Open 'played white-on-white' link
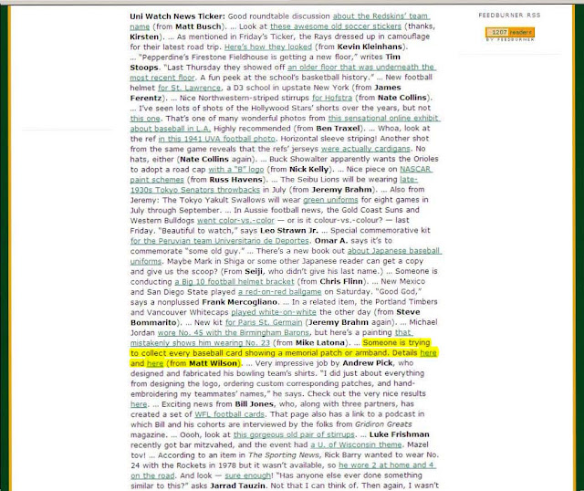 tap(274, 312)
